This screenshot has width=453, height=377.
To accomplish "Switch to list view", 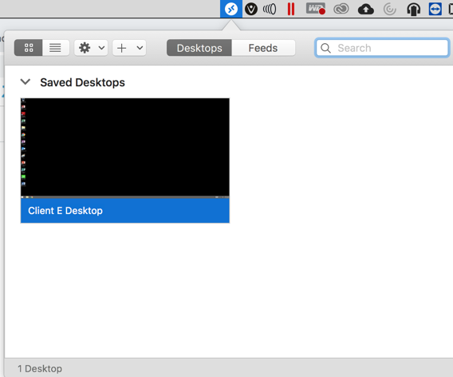I will click(x=56, y=48).
